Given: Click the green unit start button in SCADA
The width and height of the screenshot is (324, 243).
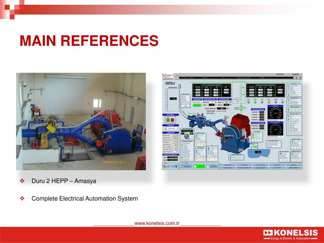Looking at the screenshot, I should [x=168, y=120].
